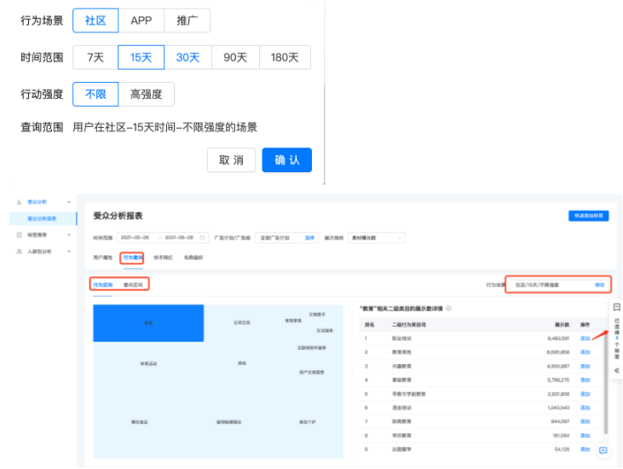This screenshot has height=469, width=623.
Task: Click 添加 for the 语言培训 row
Action: pyautogui.click(x=585, y=408)
